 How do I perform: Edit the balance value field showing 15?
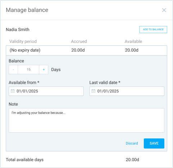coord(28,70)
